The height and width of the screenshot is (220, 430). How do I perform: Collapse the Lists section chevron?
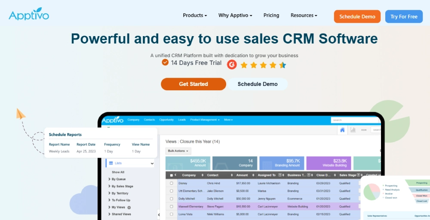[x=152, y=164]
